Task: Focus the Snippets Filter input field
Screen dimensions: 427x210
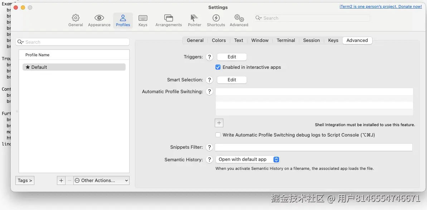Action: [x=314, y=147]
